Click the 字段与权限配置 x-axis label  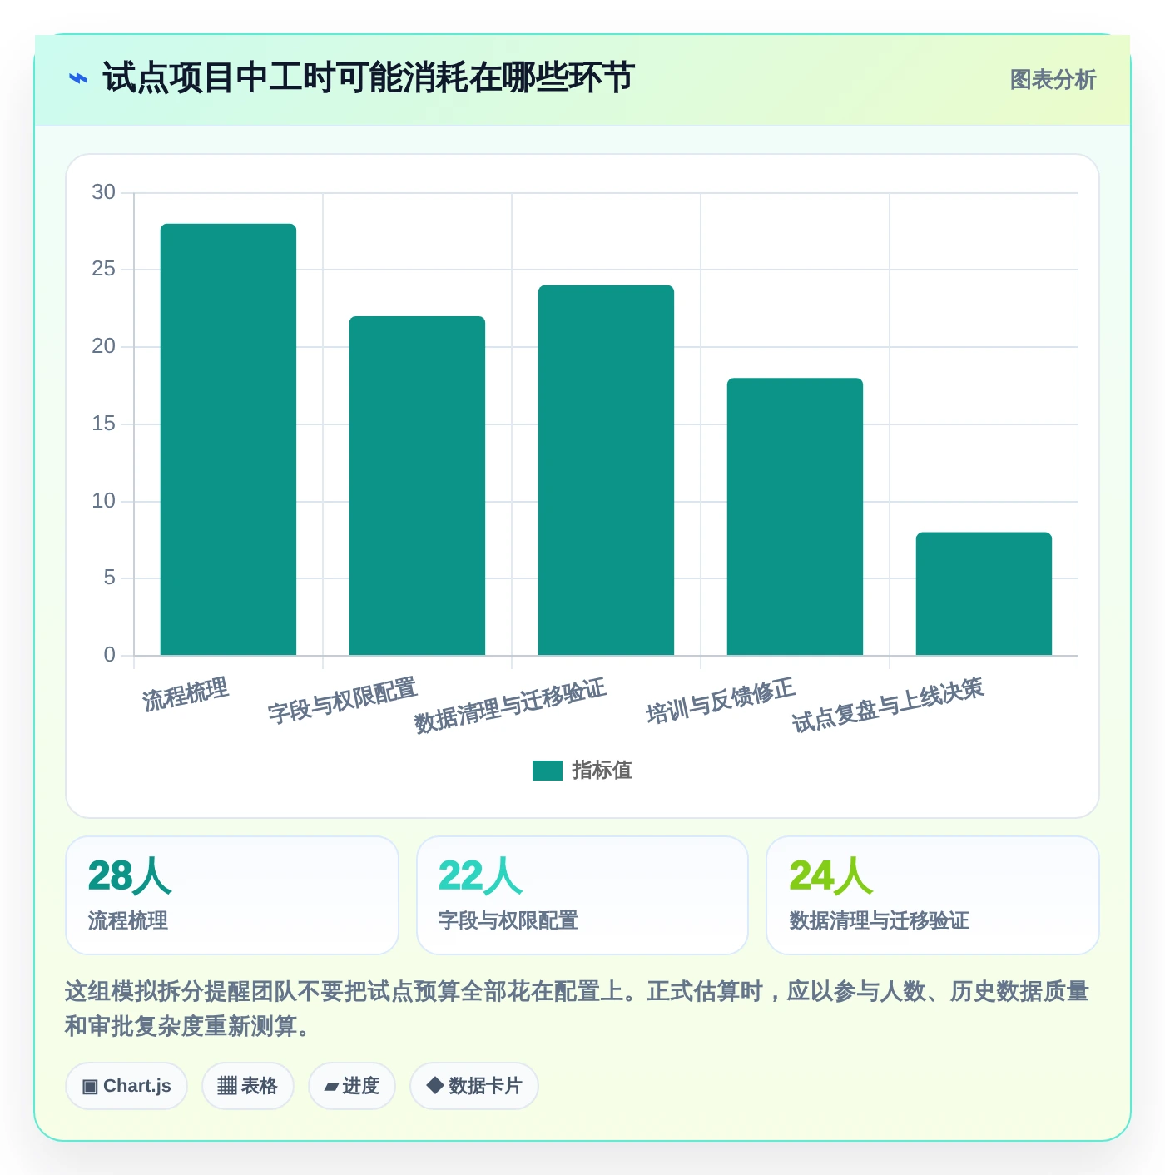342,701
